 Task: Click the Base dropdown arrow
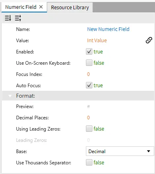pyautogui.click(x=149, y=151)
